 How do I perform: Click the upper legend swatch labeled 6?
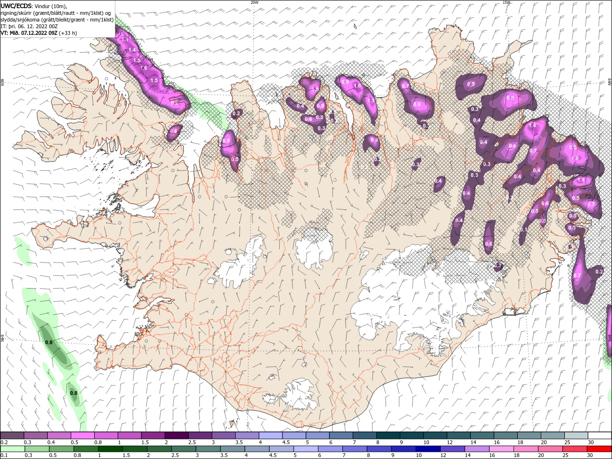pos(340,436)
